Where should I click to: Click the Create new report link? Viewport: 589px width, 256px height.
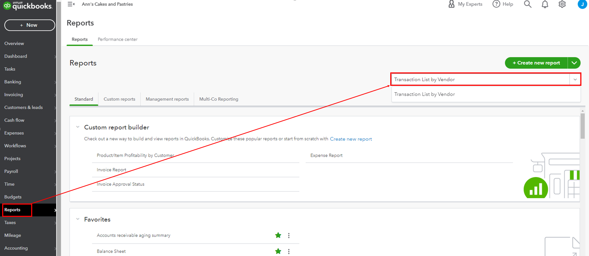(x=351, y=139)
